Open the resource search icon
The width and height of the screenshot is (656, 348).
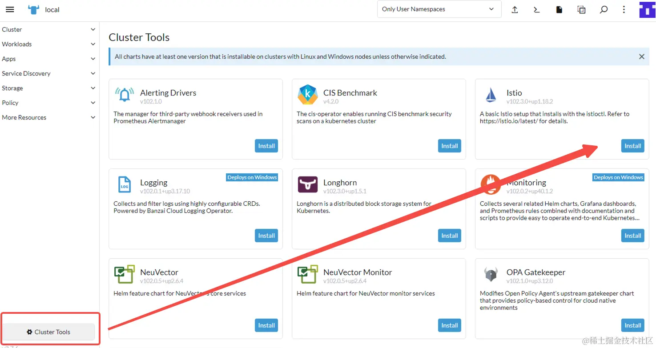click(x=604, y=9)
